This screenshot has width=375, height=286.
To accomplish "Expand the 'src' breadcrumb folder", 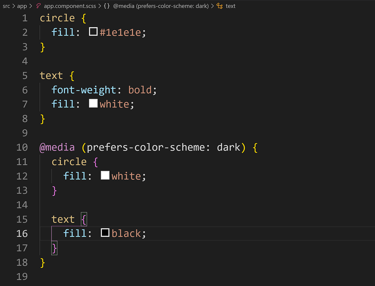I will (x=6, y=6).
